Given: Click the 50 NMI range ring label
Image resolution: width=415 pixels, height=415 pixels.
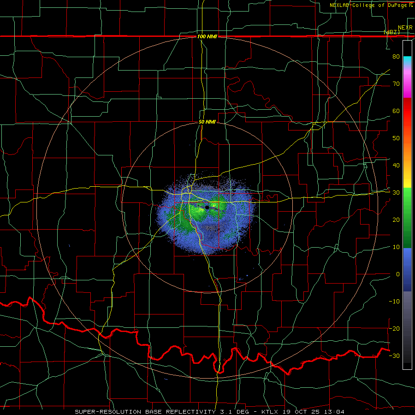Looking at the screenshot, I should pyautogui.click(x=207, y=122).
